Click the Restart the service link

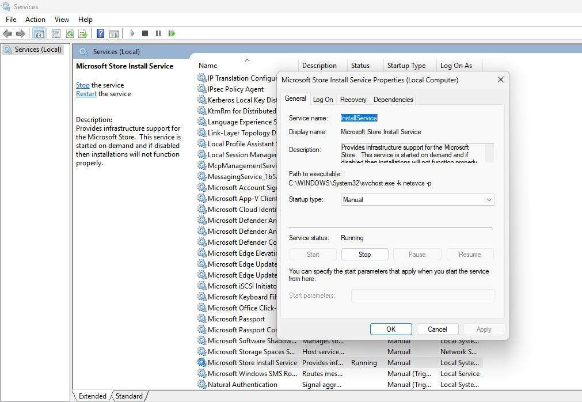pos(86,94)
